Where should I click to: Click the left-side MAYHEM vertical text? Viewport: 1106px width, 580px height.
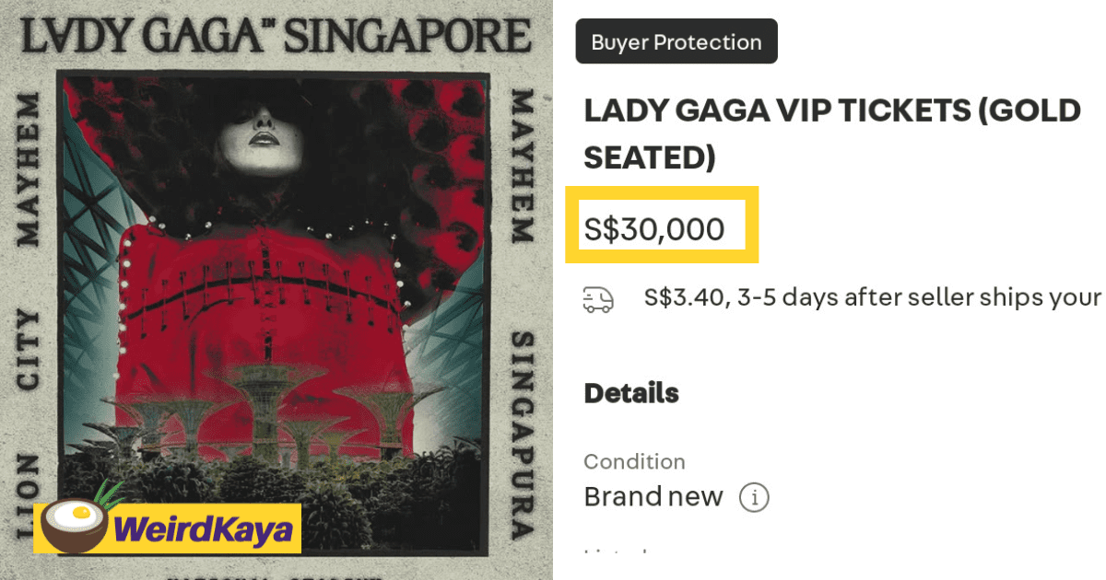[x=29, y=170]
